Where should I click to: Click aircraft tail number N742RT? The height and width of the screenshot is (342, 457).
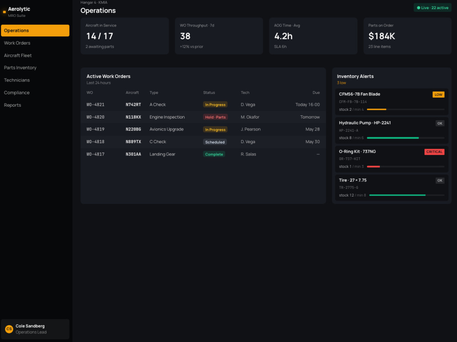point(133,105)
